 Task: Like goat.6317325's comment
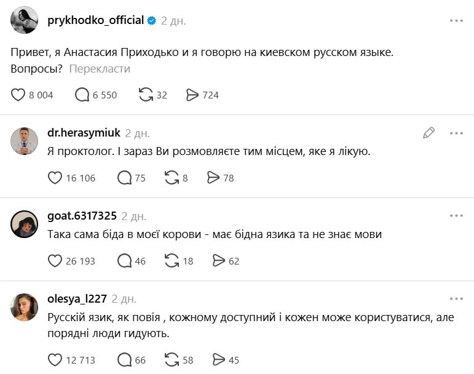(x=55, y=261)
